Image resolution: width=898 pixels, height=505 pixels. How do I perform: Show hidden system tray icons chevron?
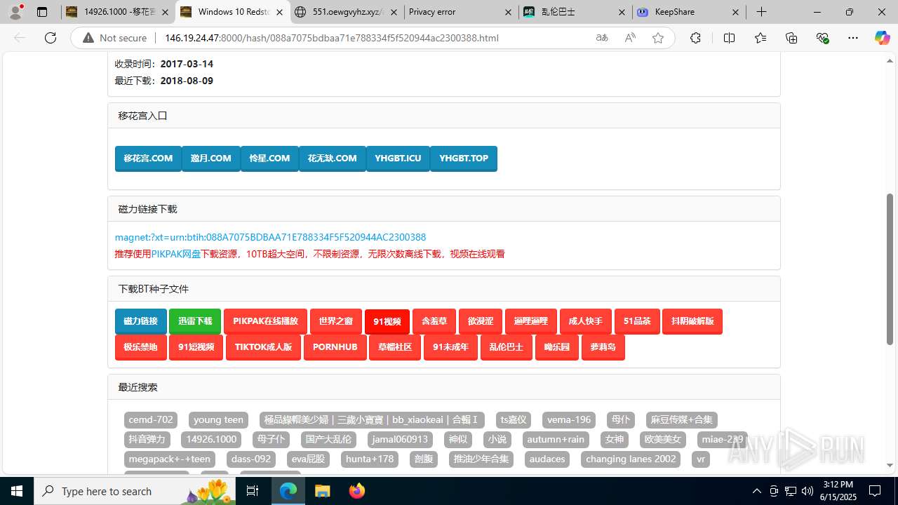pos(756,491)
